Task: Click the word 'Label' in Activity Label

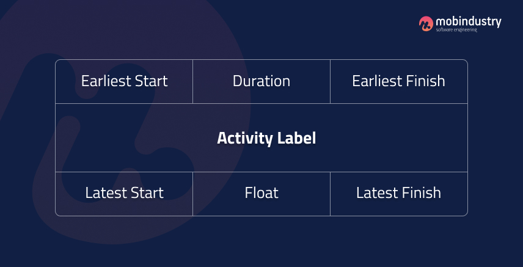Action: [x=296, y=138]
